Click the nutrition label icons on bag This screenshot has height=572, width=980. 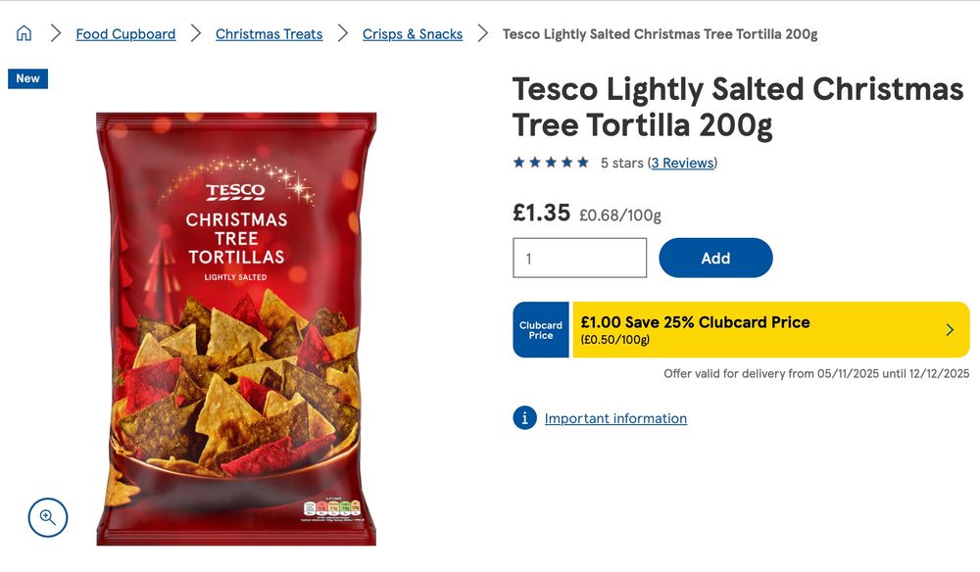332,509
